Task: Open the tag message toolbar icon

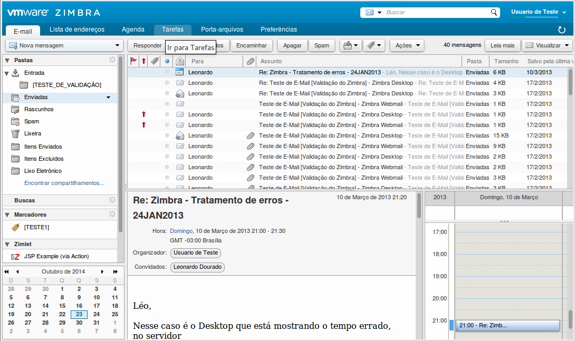Action: coord(374,45)
